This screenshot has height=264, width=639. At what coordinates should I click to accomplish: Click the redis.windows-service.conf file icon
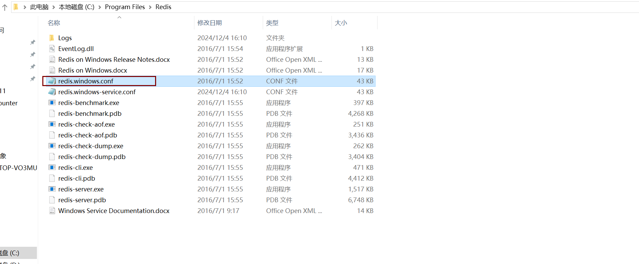click(x=52, y=92)
